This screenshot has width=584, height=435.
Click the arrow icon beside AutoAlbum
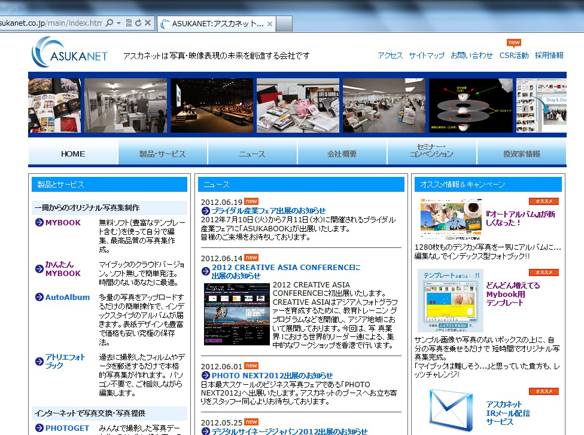(x=39, y=297)
